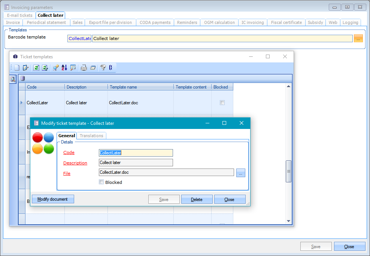370x256 pixels.
Task: Click the red color ball
Action: coord(38,138)
